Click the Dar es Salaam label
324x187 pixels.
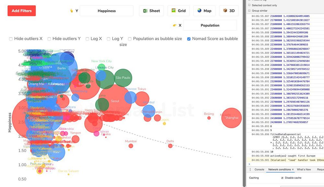pyautogui.click(x=68, y=171)
